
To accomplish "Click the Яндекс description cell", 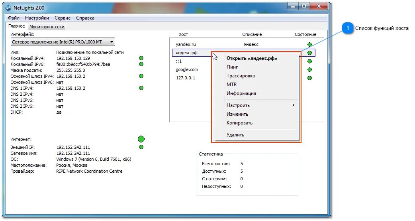I will 251,45.
